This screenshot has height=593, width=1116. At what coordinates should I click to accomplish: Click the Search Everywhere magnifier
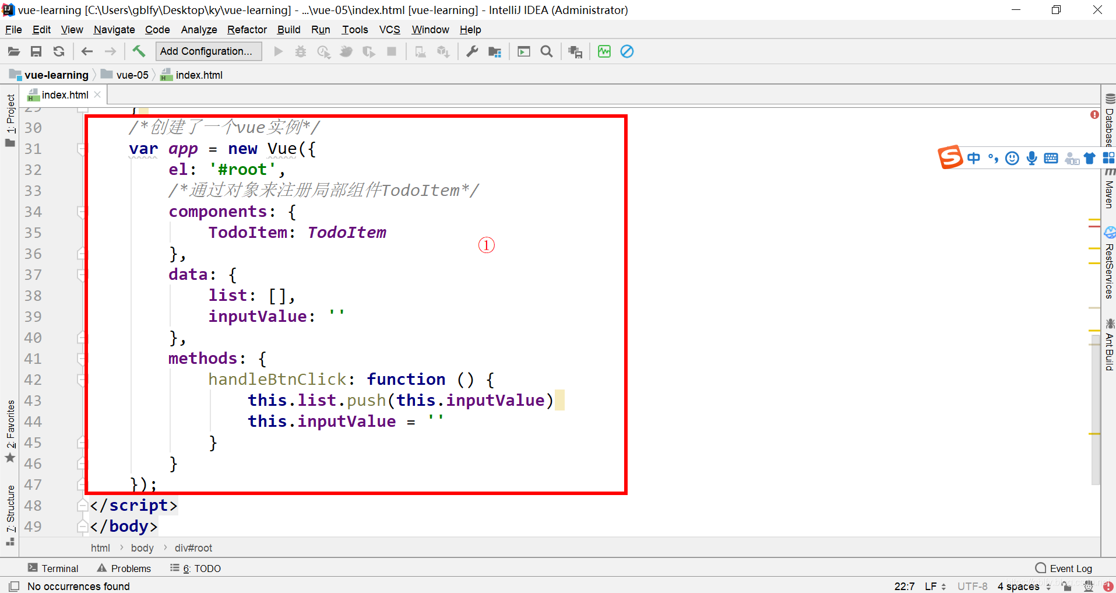(547, 52)
